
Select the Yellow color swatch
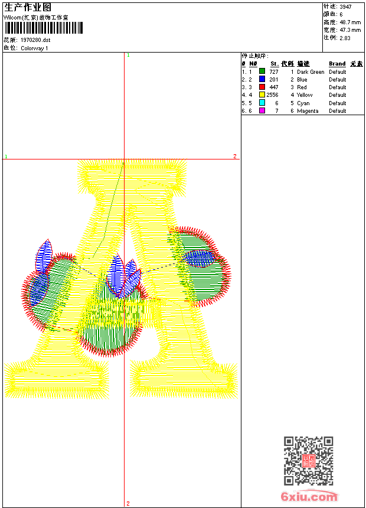262,95
